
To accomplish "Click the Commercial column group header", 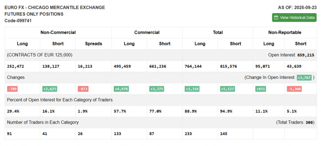I will pos(147,32).
